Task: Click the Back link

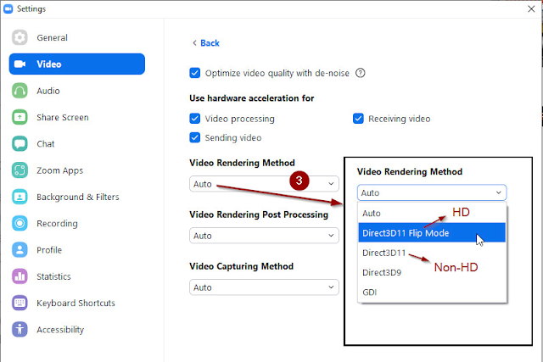Action: pyautogui.click(x=210, y=43)
